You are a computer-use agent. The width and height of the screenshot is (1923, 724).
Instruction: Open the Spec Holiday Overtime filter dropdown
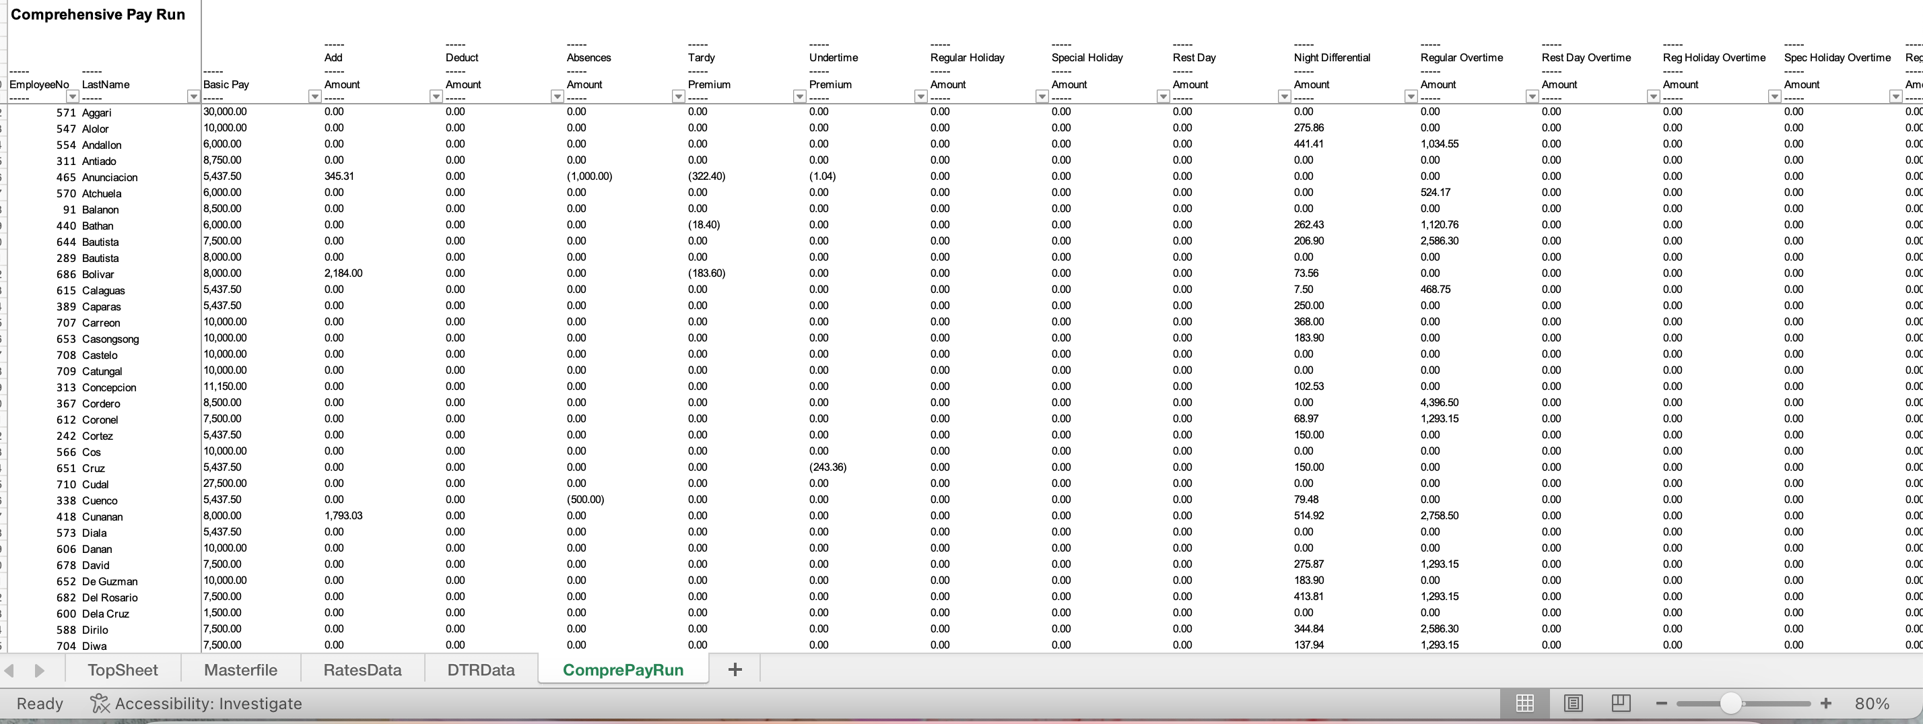pos(1895,96)
